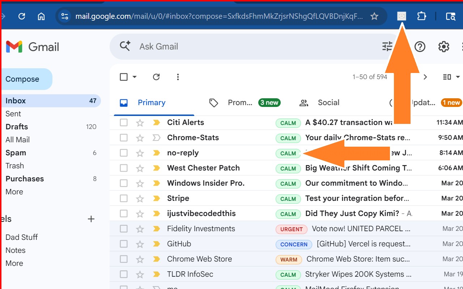
Task: Compose a new email
Action: [x=27, y=79]
